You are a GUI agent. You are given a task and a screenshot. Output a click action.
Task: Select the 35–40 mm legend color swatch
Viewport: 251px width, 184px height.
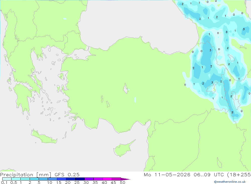(x=98, y=179)
